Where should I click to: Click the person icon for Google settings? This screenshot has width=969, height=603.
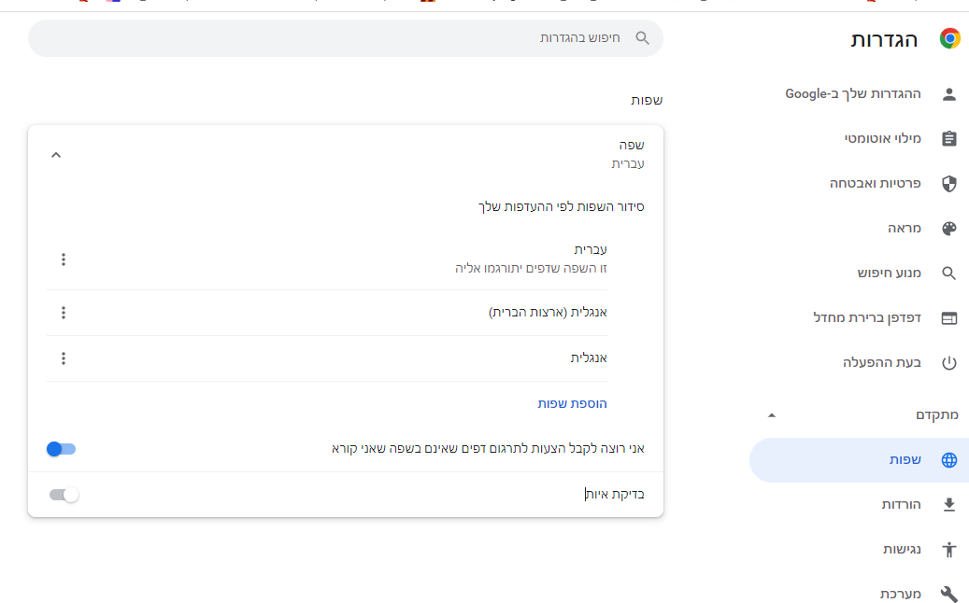click(949, 93)
